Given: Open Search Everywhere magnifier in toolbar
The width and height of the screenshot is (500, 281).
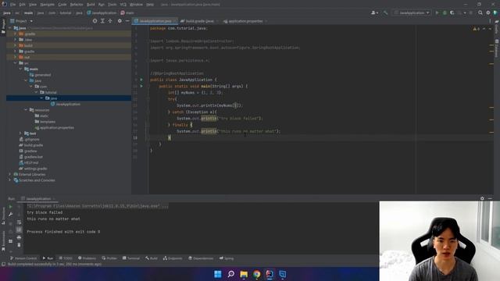Looking at the screenshot, I should 480,12.
